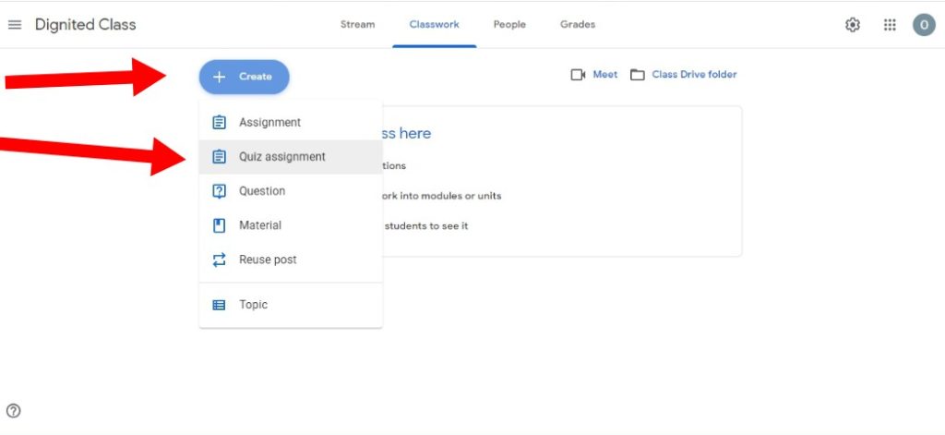Open the account avatar menu
The image size is (945, 435).
click(x=924, y=25)
